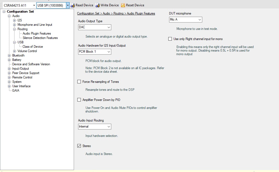Open the USB SPI transport dropdown
The height and width of the screenshot is (172, 279).
point(68,5)
